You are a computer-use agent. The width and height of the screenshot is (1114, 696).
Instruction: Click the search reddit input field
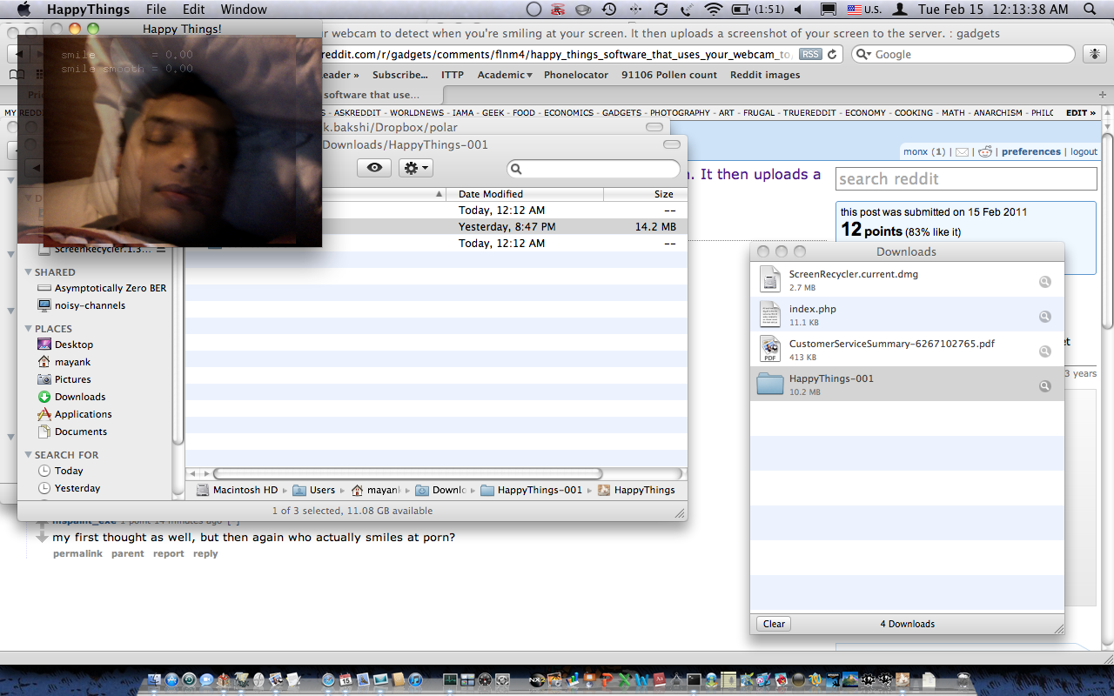click(966, 179)
